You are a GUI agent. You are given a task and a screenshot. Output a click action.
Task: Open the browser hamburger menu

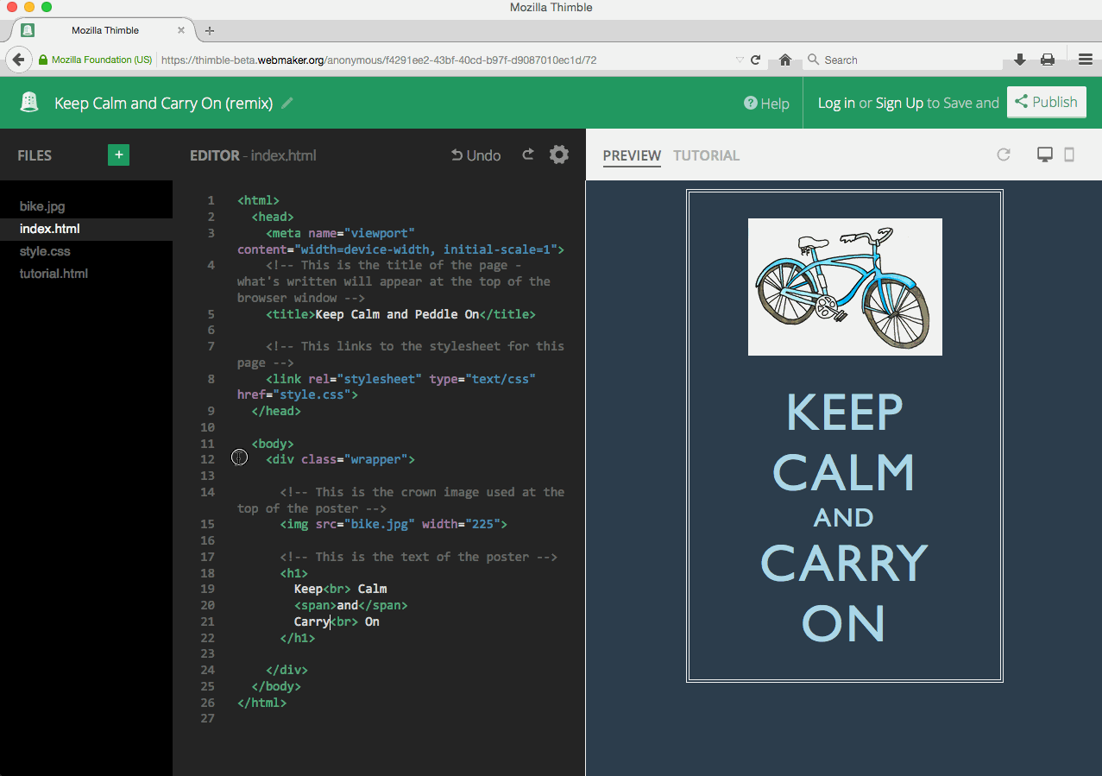[1086, 60]
